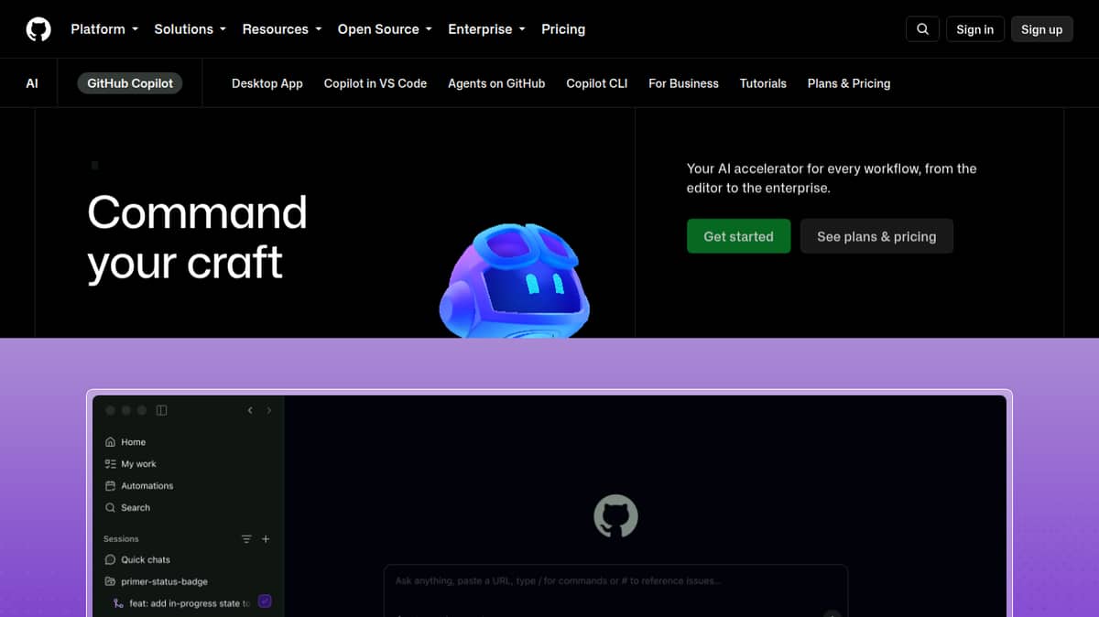The image size is (1099, 617).
Task: Click the 'Your AI accelerator for every workflow' text
Action: [832, 179]
